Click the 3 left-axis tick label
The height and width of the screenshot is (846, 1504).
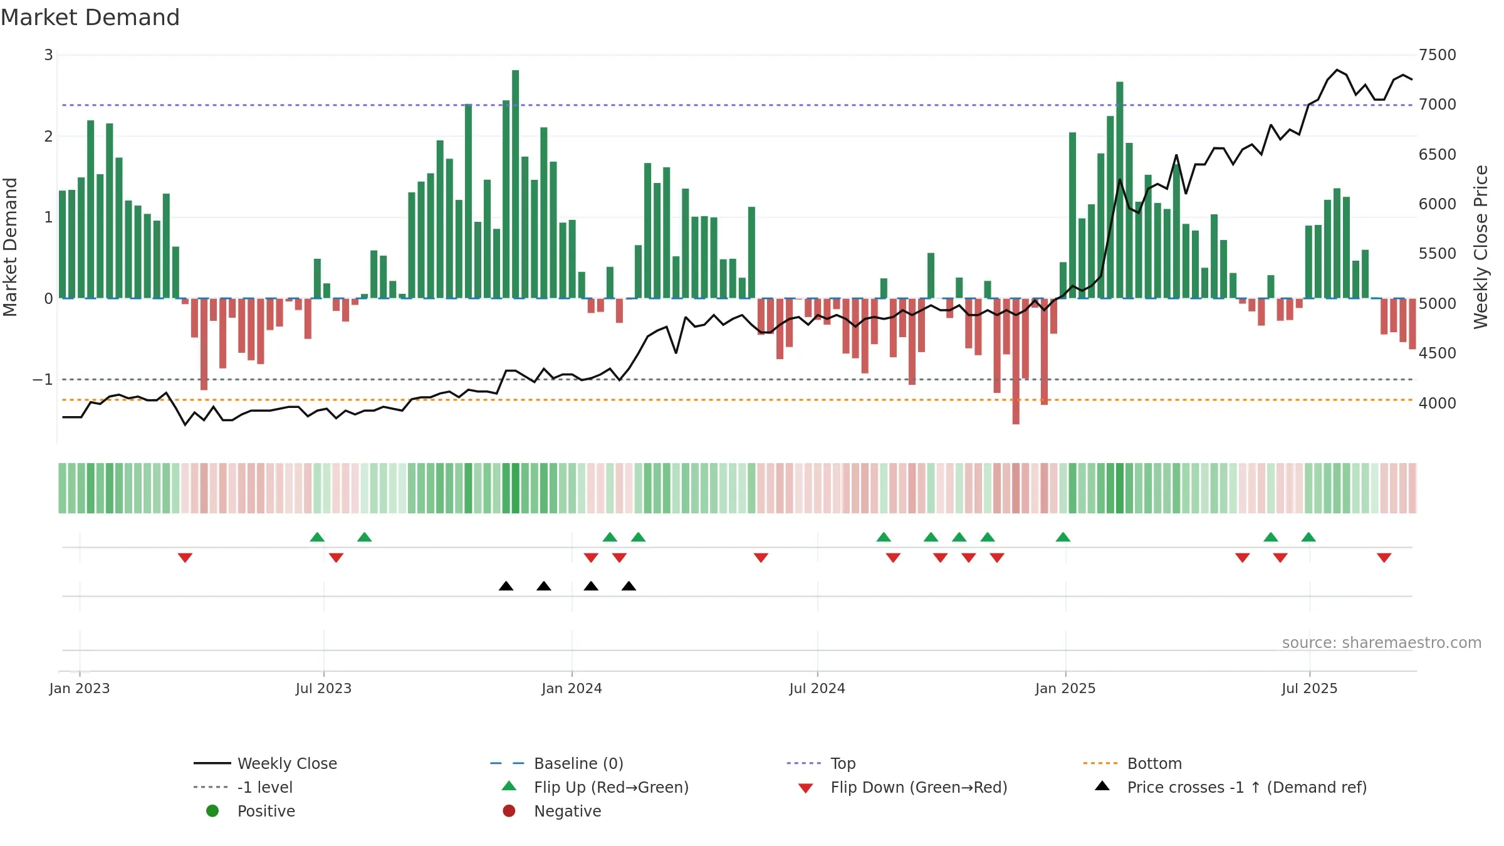pyautogui.click(x=48, y=55)
